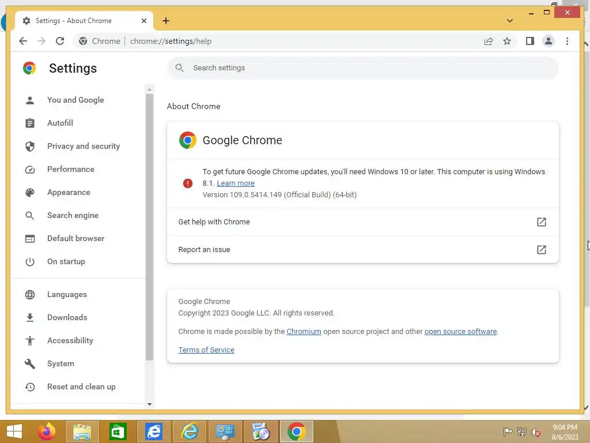Click the magnifier icon in search settings

(x=180, y=68)
